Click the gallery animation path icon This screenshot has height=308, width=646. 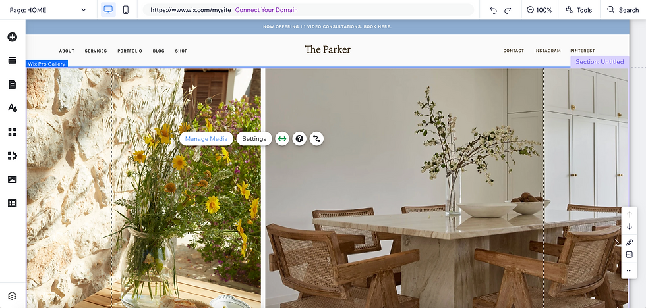(x=316, y=139)
